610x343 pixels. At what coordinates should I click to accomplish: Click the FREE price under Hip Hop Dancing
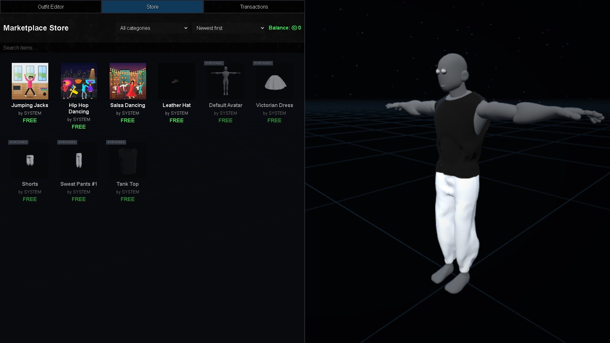coord(79,127)
